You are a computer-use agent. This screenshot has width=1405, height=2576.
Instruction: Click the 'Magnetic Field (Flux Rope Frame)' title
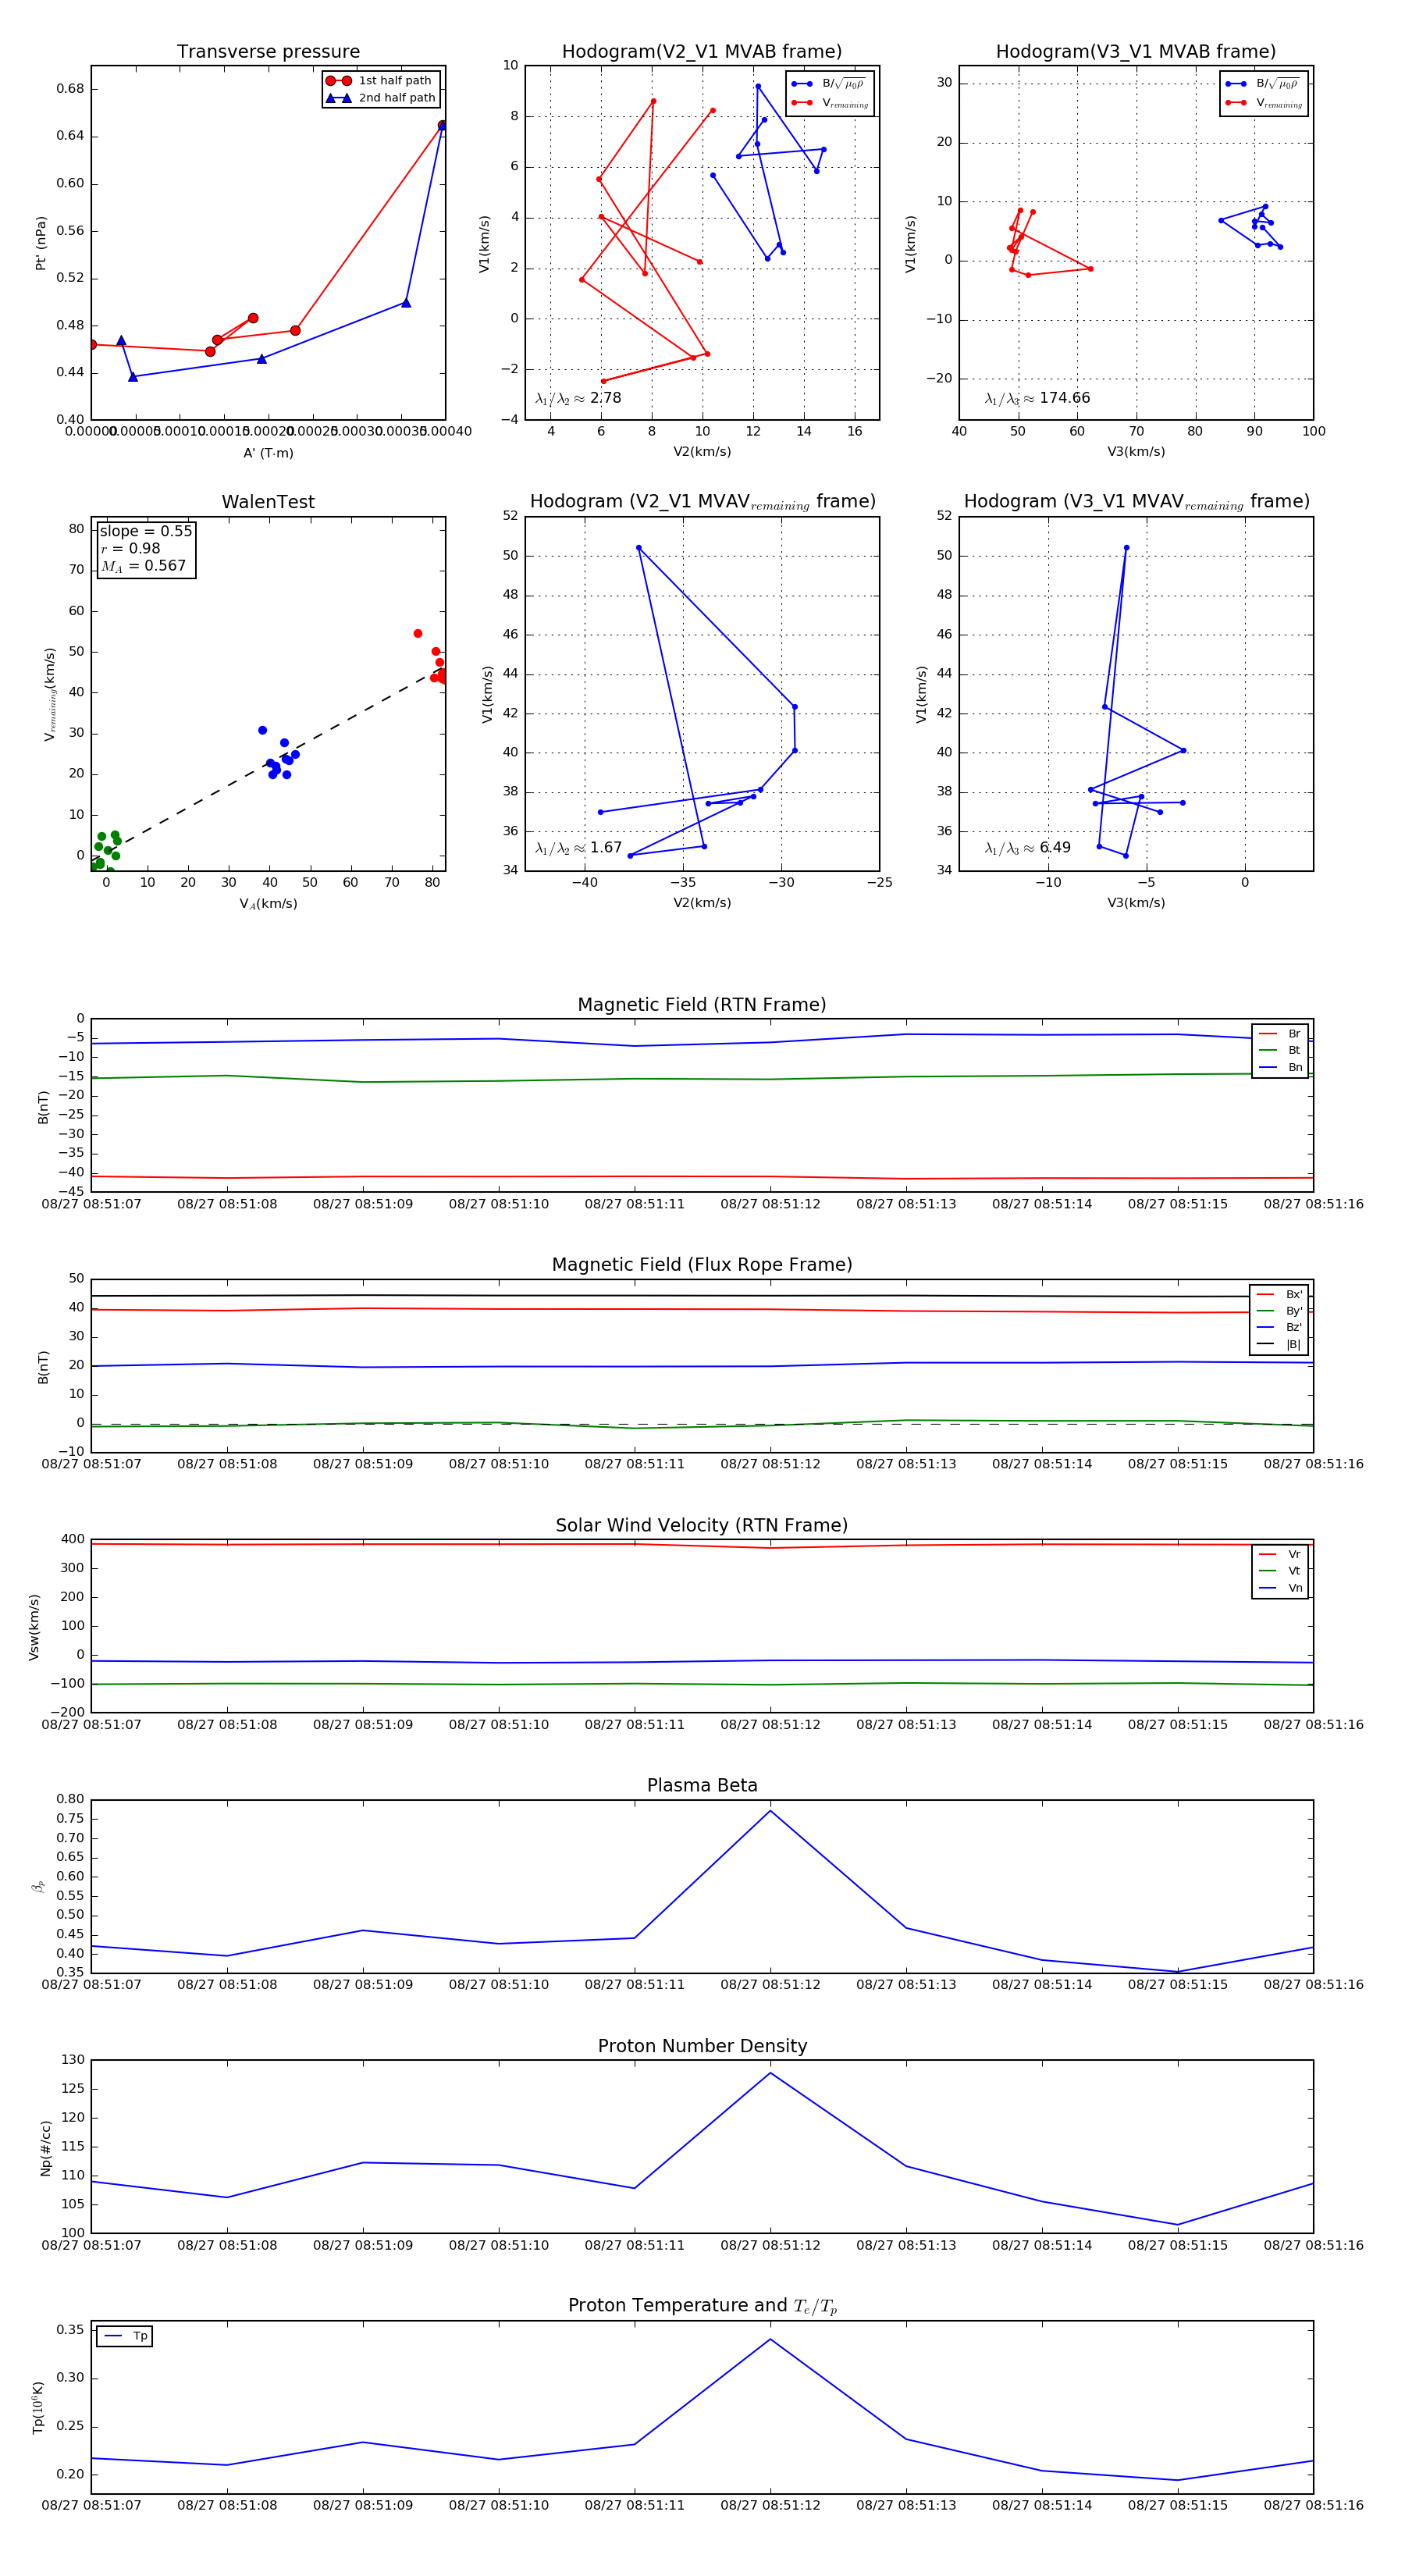702,1265
